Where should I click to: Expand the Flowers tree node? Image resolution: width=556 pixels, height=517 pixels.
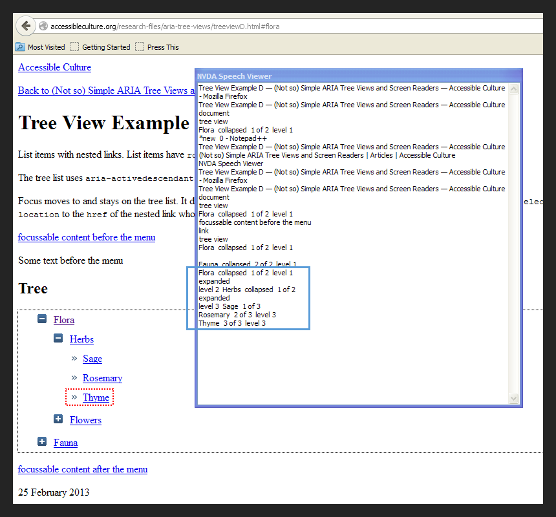58,419
